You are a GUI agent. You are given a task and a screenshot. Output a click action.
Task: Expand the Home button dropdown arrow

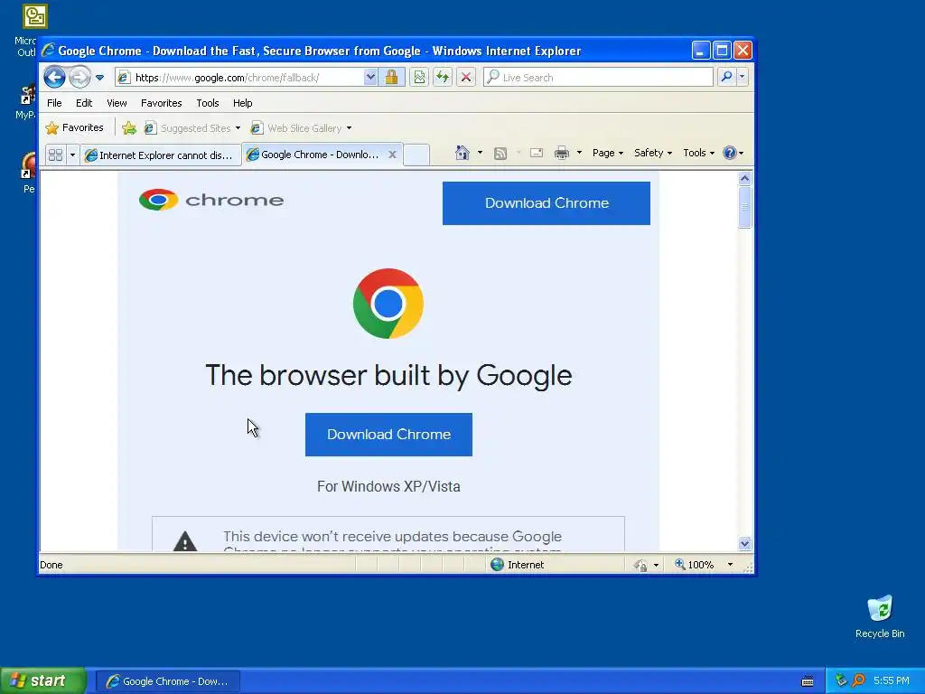480,153
